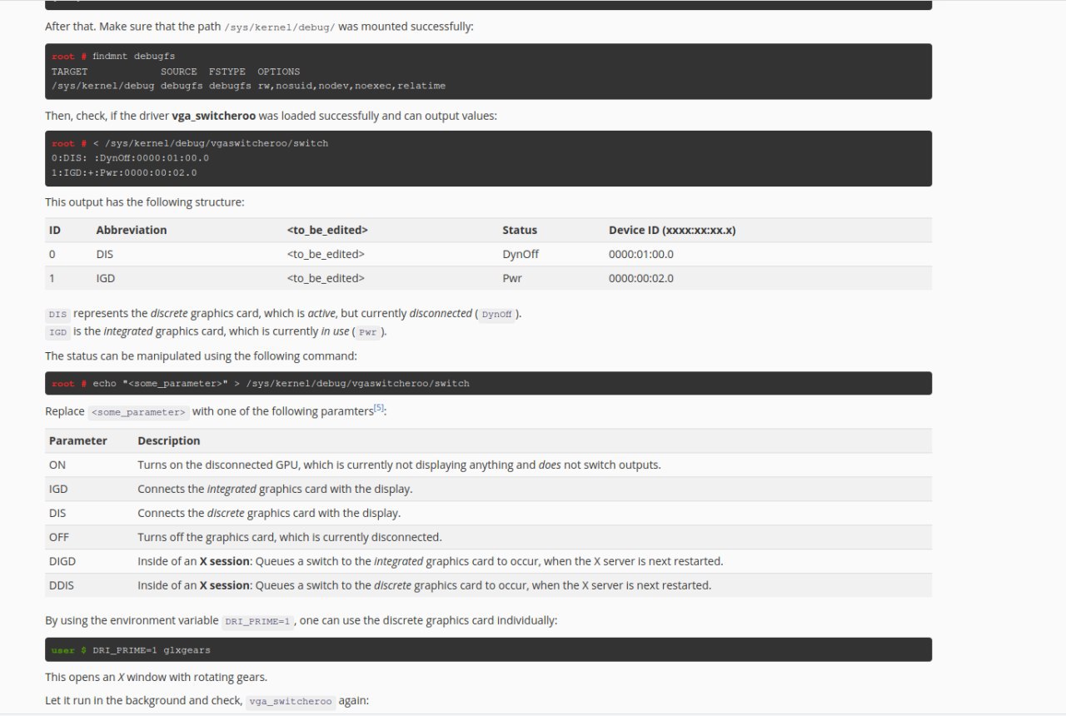Screen dimensions: 1066x716
Task: Click the inline 'DRI_PRIME=1' environment variable code
Action: click(x=258, y=622)
